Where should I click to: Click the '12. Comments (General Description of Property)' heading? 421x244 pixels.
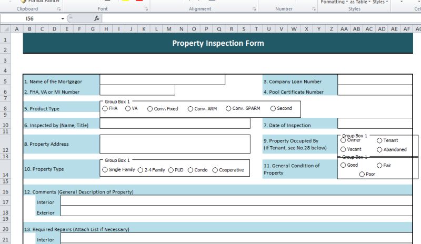[78, 192]
